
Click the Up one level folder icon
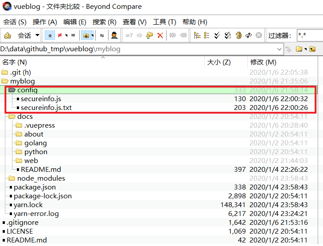coord(312,49)
